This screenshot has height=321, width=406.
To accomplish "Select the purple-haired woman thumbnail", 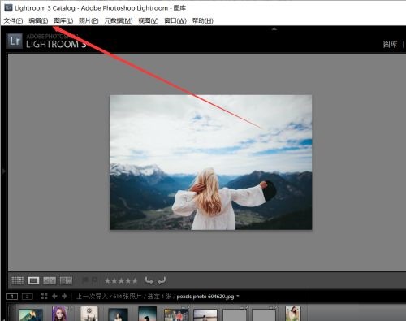I will pos(59,314).
